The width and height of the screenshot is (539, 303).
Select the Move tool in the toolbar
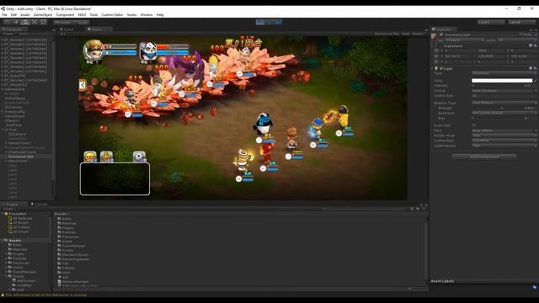pyautogui.click(x=16, y=22)
